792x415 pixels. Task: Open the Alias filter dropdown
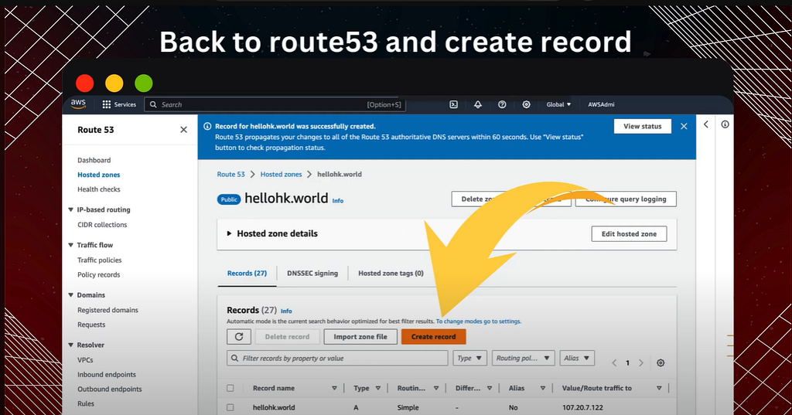[577, 358]
